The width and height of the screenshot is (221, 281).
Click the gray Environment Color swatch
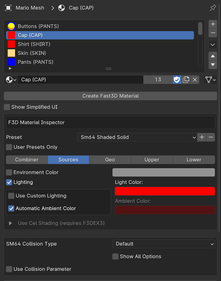click(164, 173)
